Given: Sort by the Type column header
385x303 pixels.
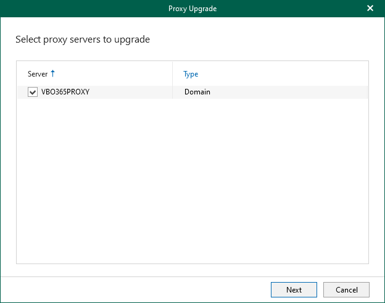Looking at the screenshot, I should [x=191, y=74].
